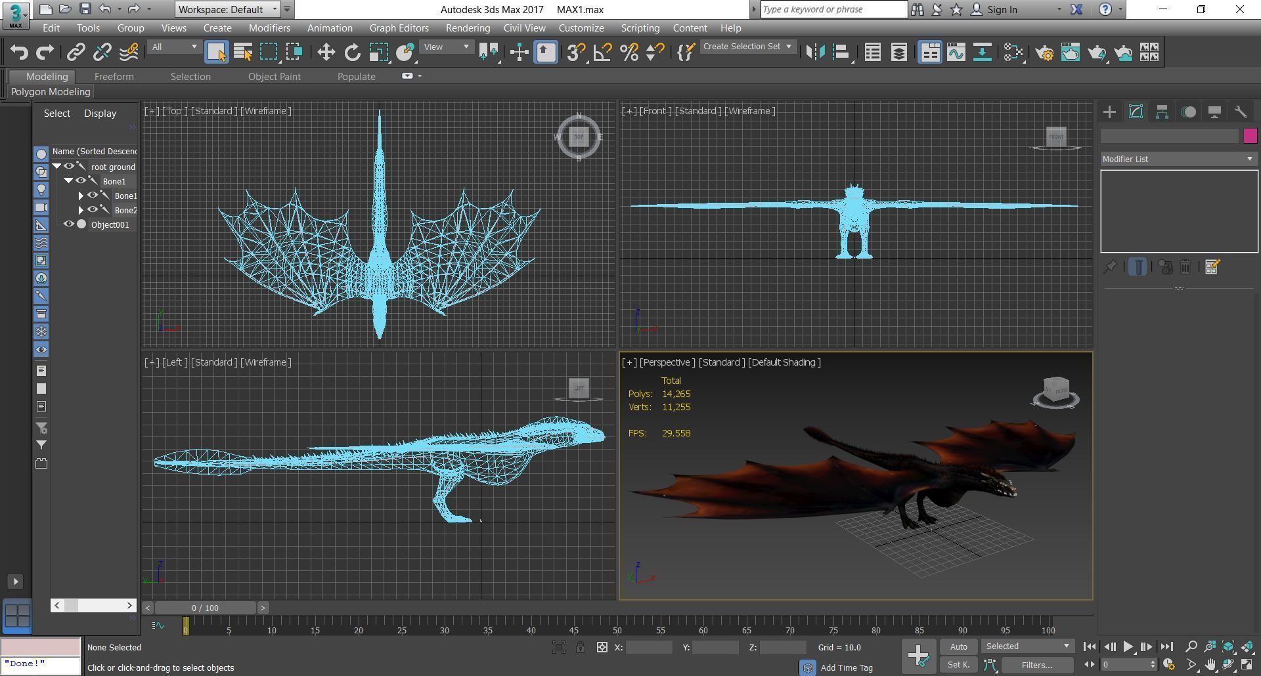This screenshot has width=1261, height=676.
Task: Open the selection filter All dropdown
Action: (174, 47)
